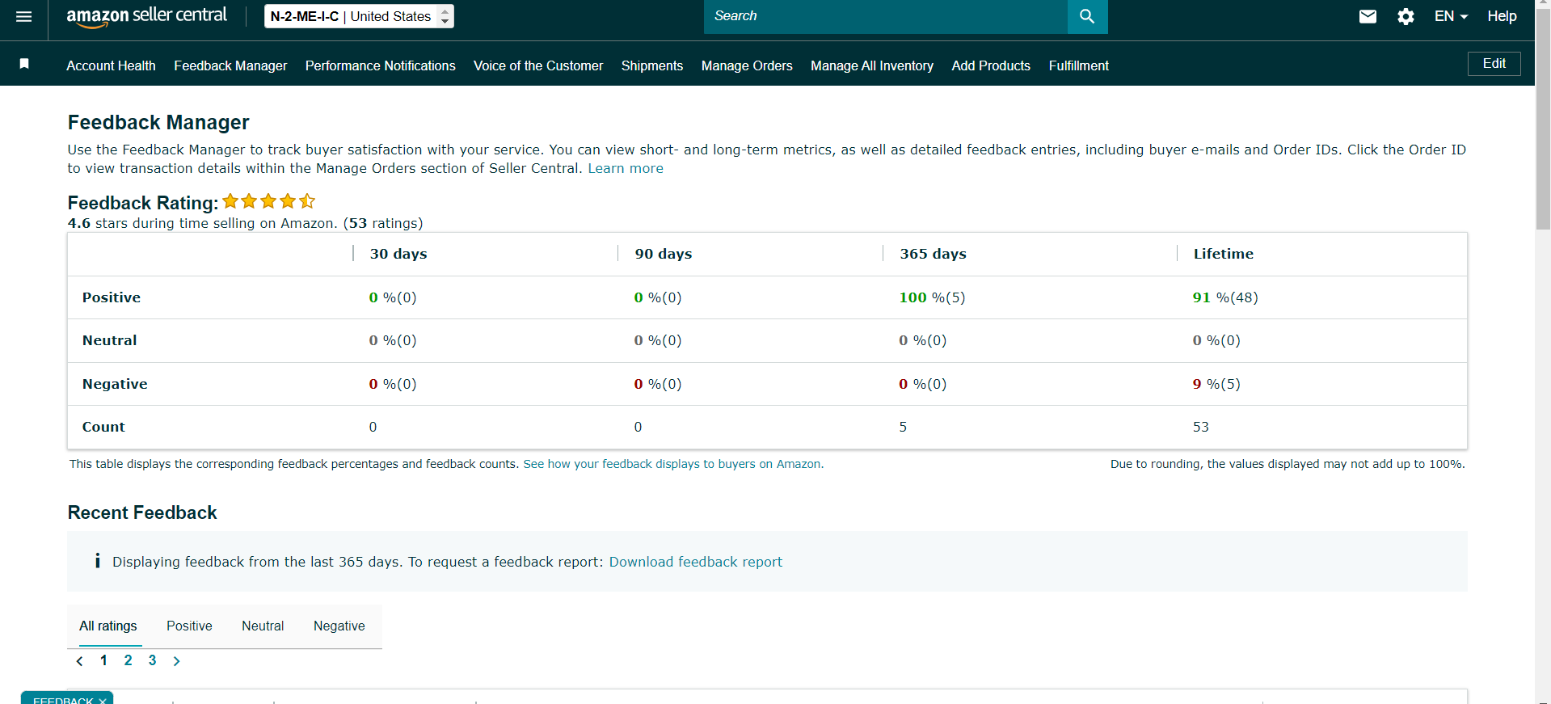The height and width of the screenshot is (704, 1551).
Task: Click the Neutral row label
Action: point(109,340)
